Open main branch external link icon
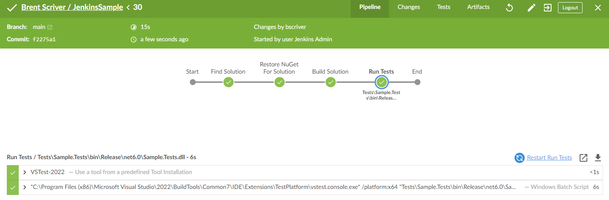The image size is (609, 200). click(50, 27)
